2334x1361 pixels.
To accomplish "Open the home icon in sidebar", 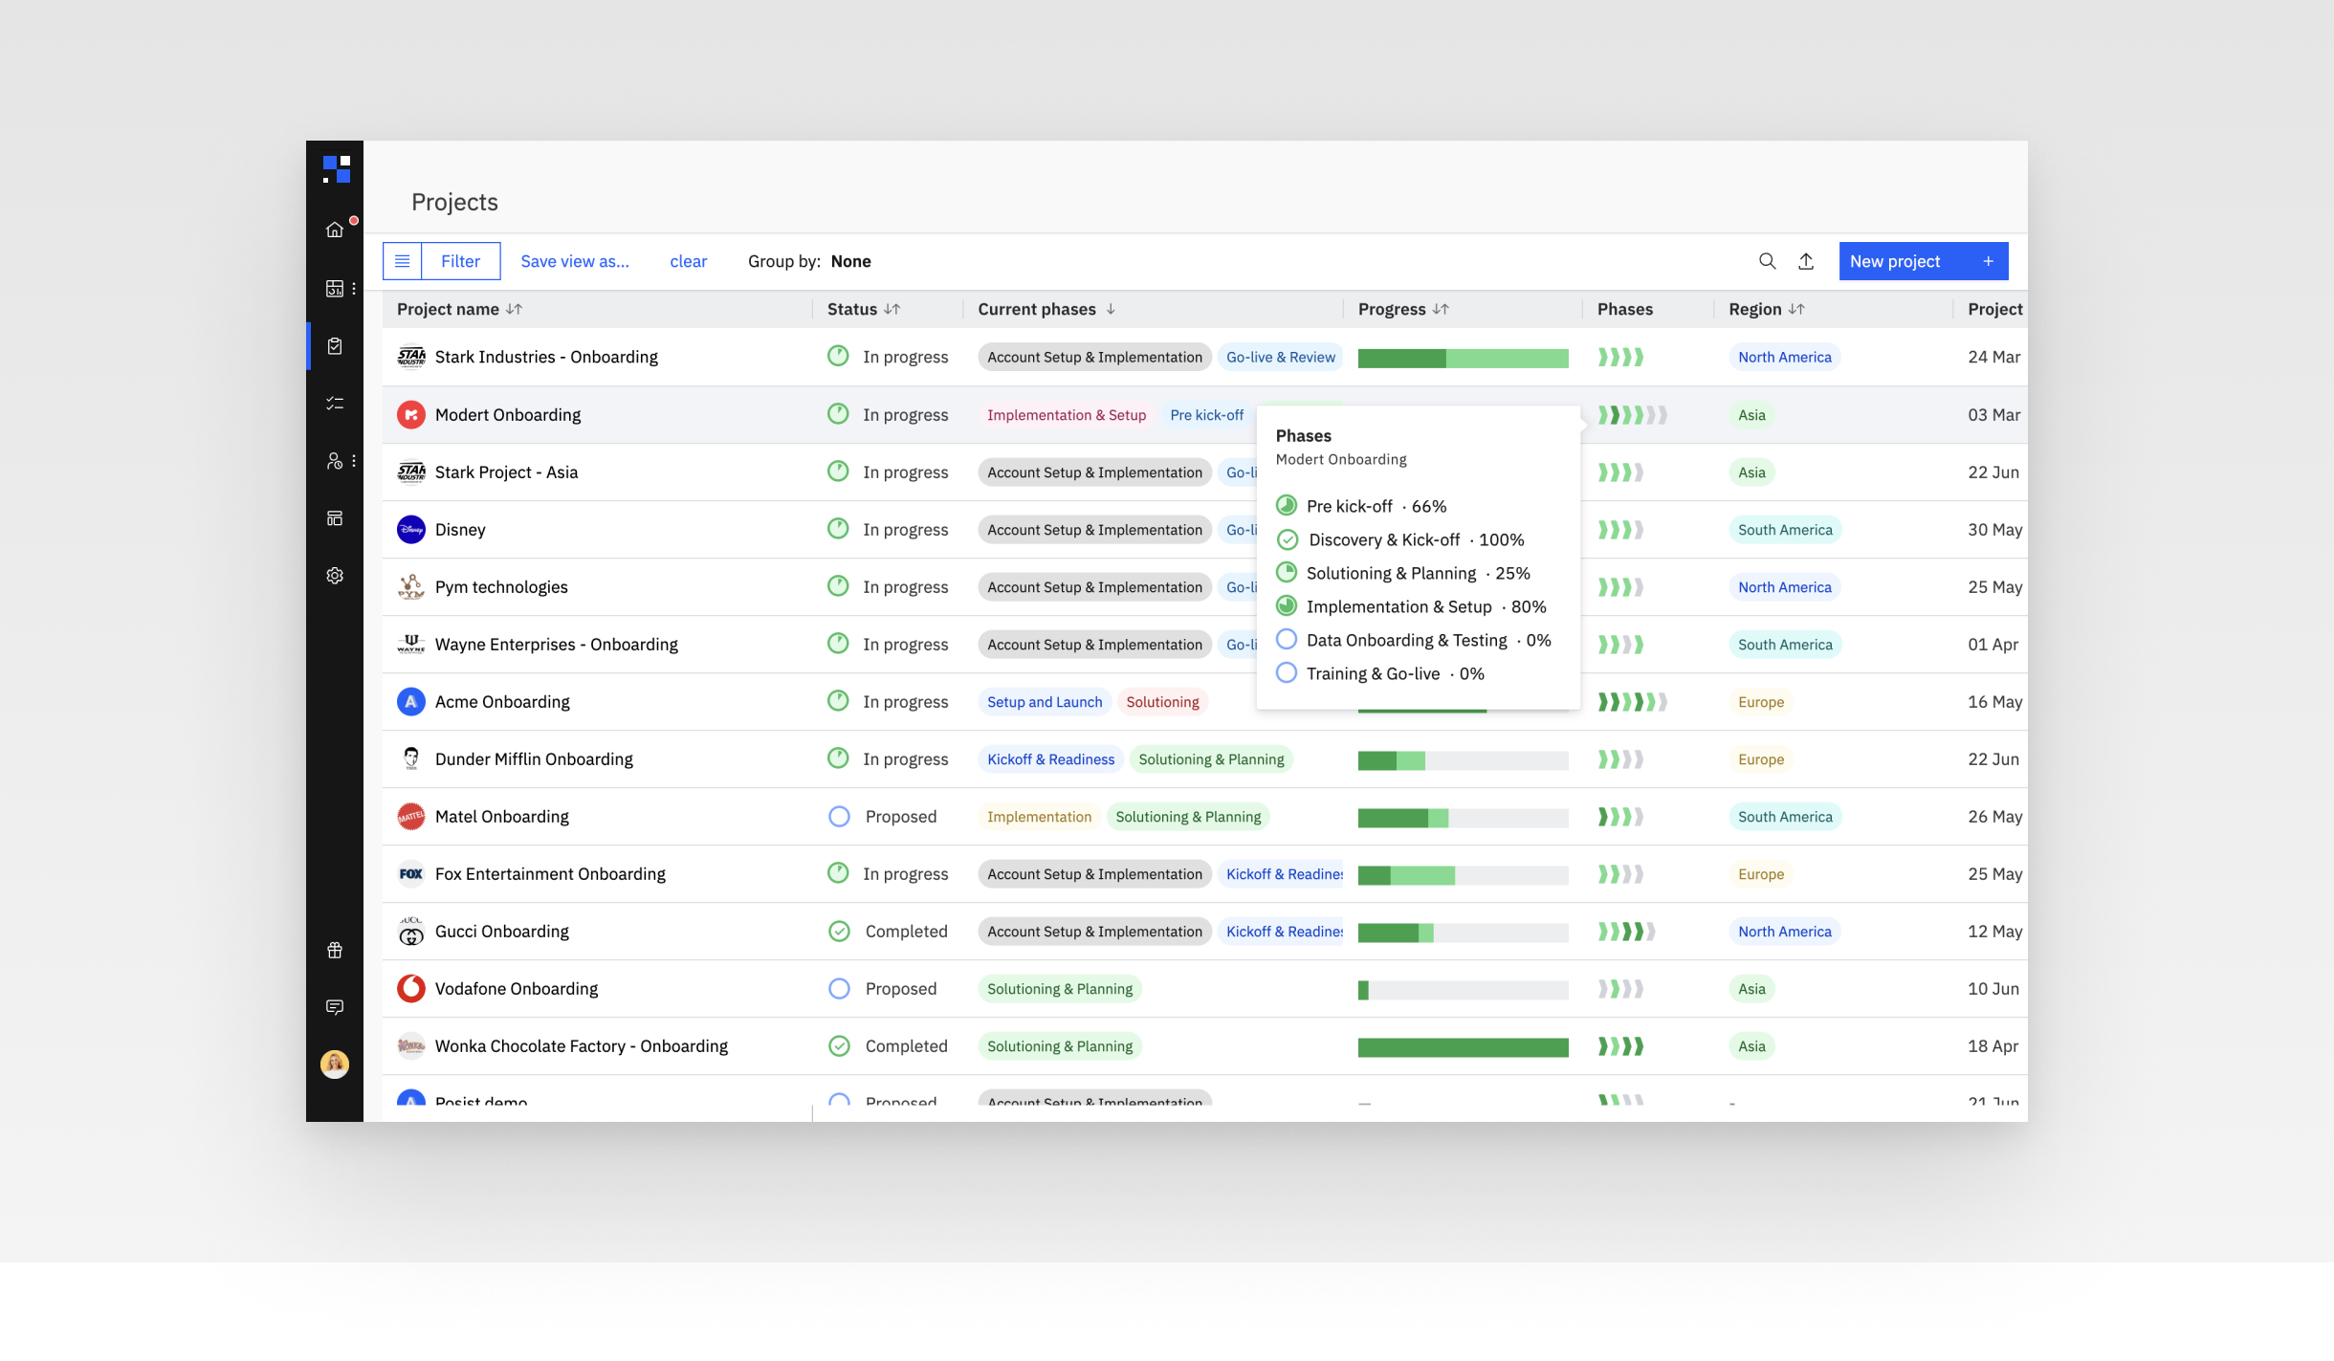I will click(x=334, y=230).
